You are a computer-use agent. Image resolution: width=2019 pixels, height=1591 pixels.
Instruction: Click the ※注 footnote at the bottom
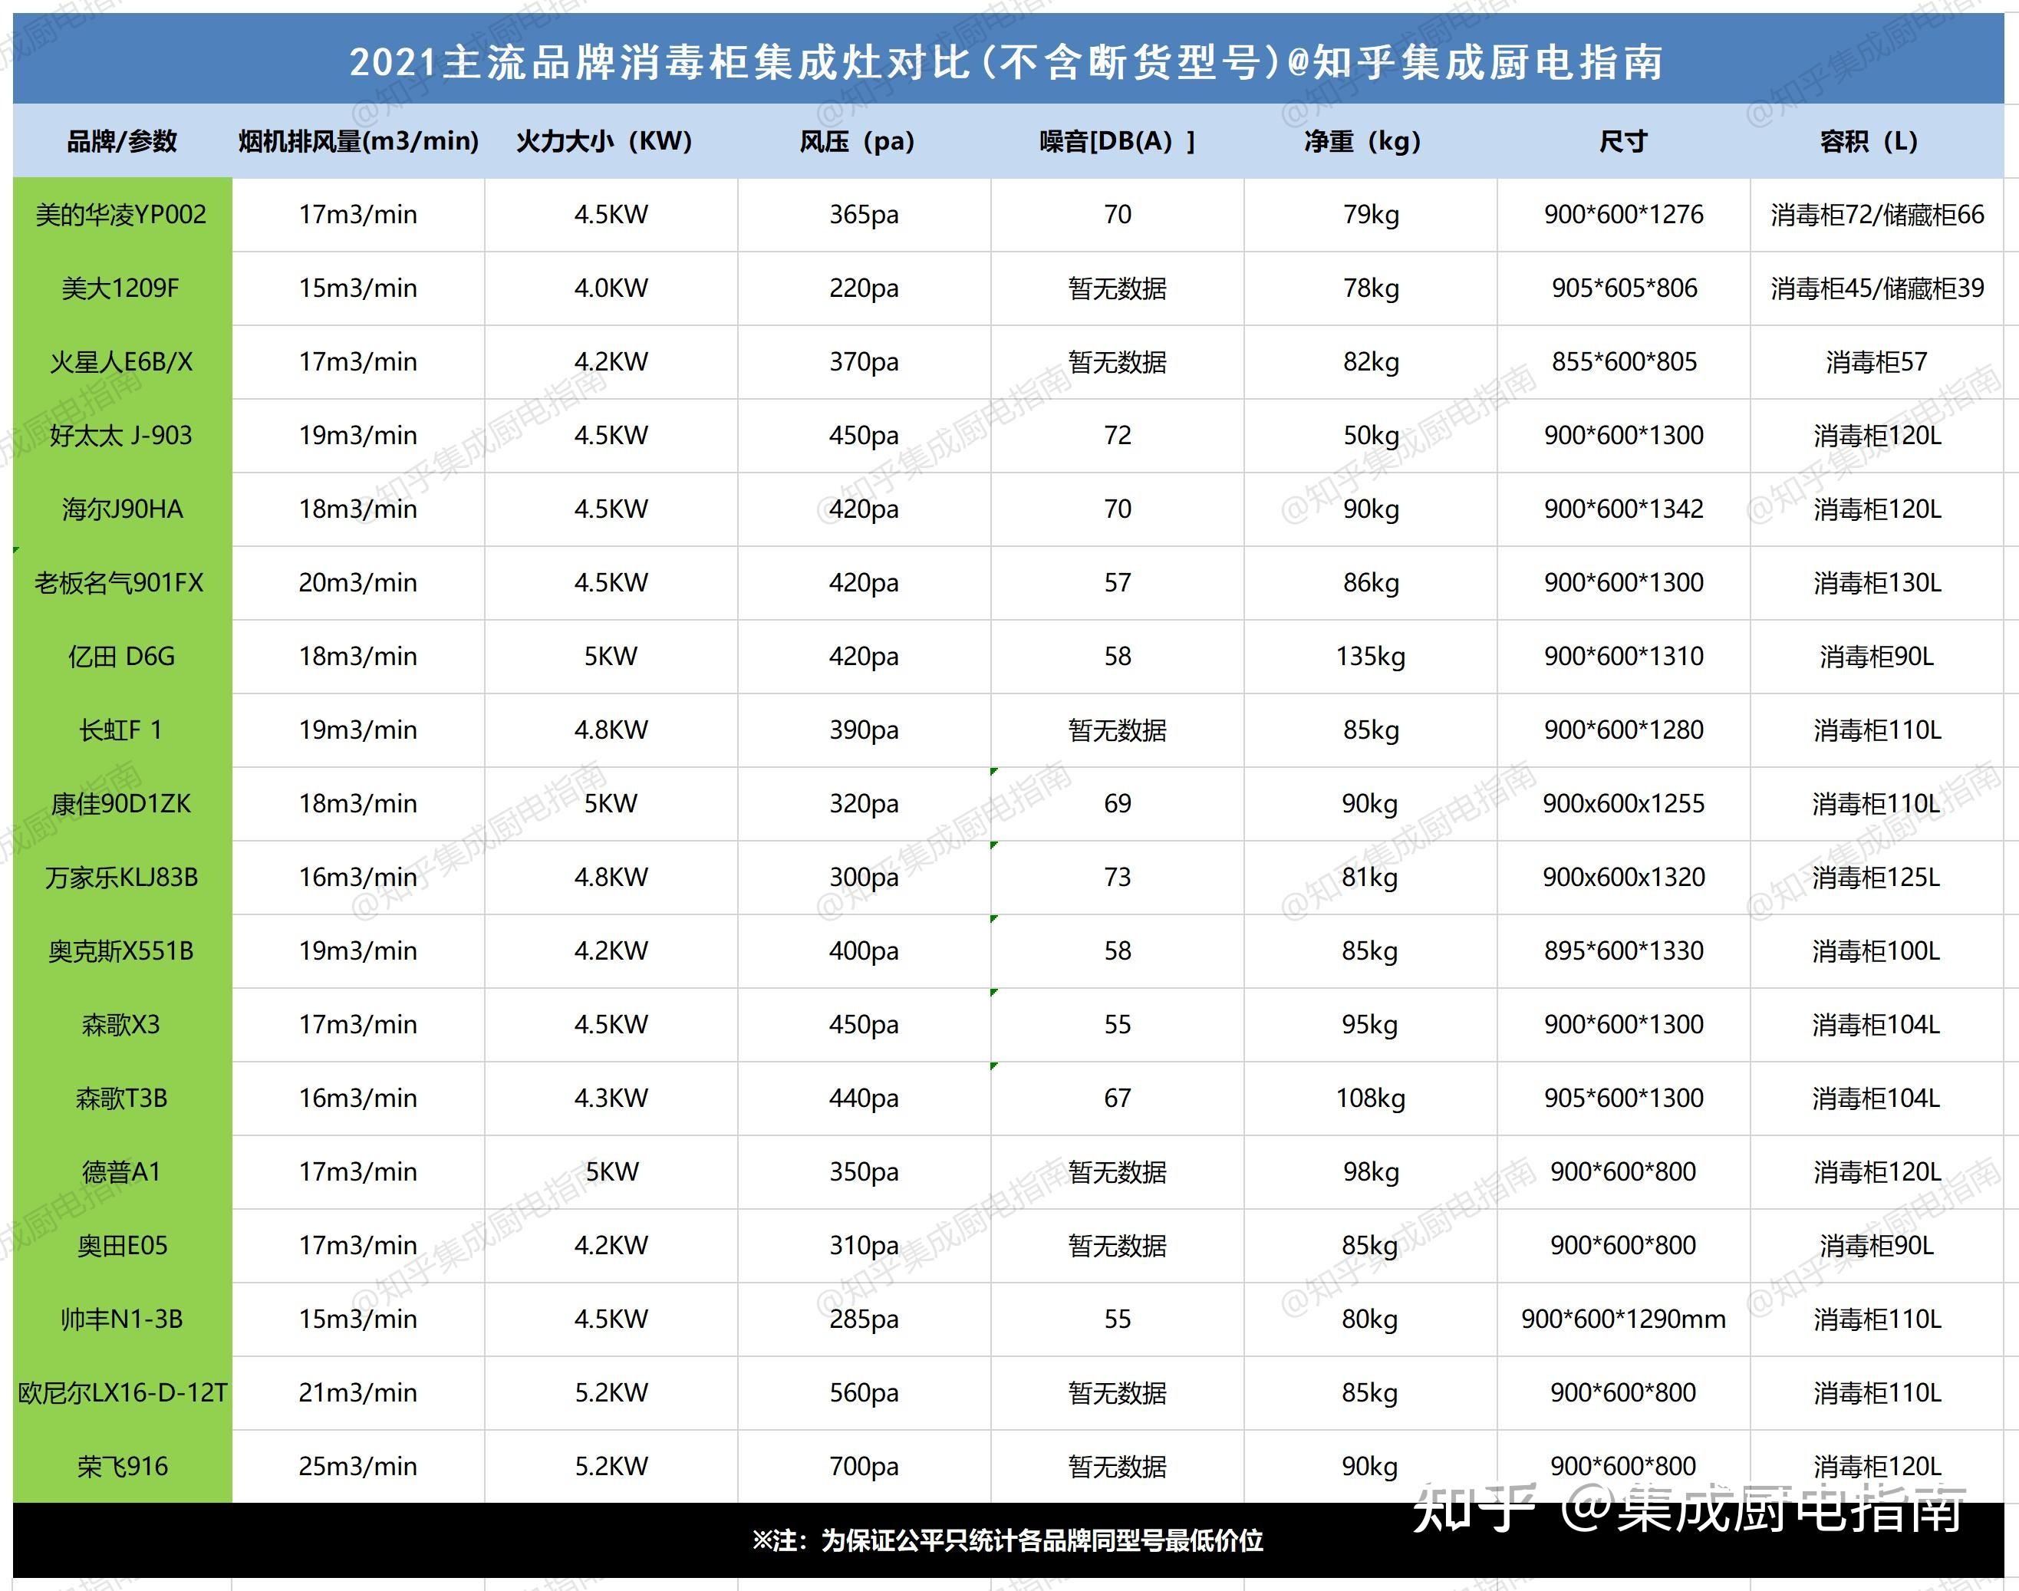1008,1540
